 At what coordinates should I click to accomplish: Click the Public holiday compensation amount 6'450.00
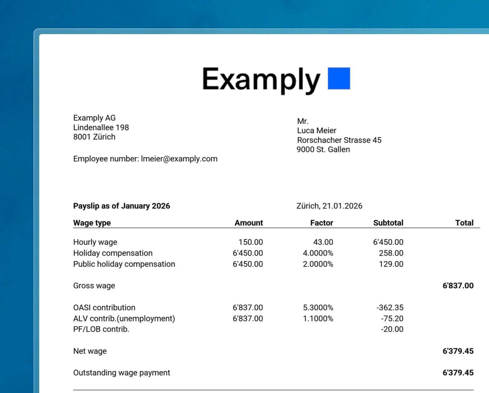click(x=248, y=264)
